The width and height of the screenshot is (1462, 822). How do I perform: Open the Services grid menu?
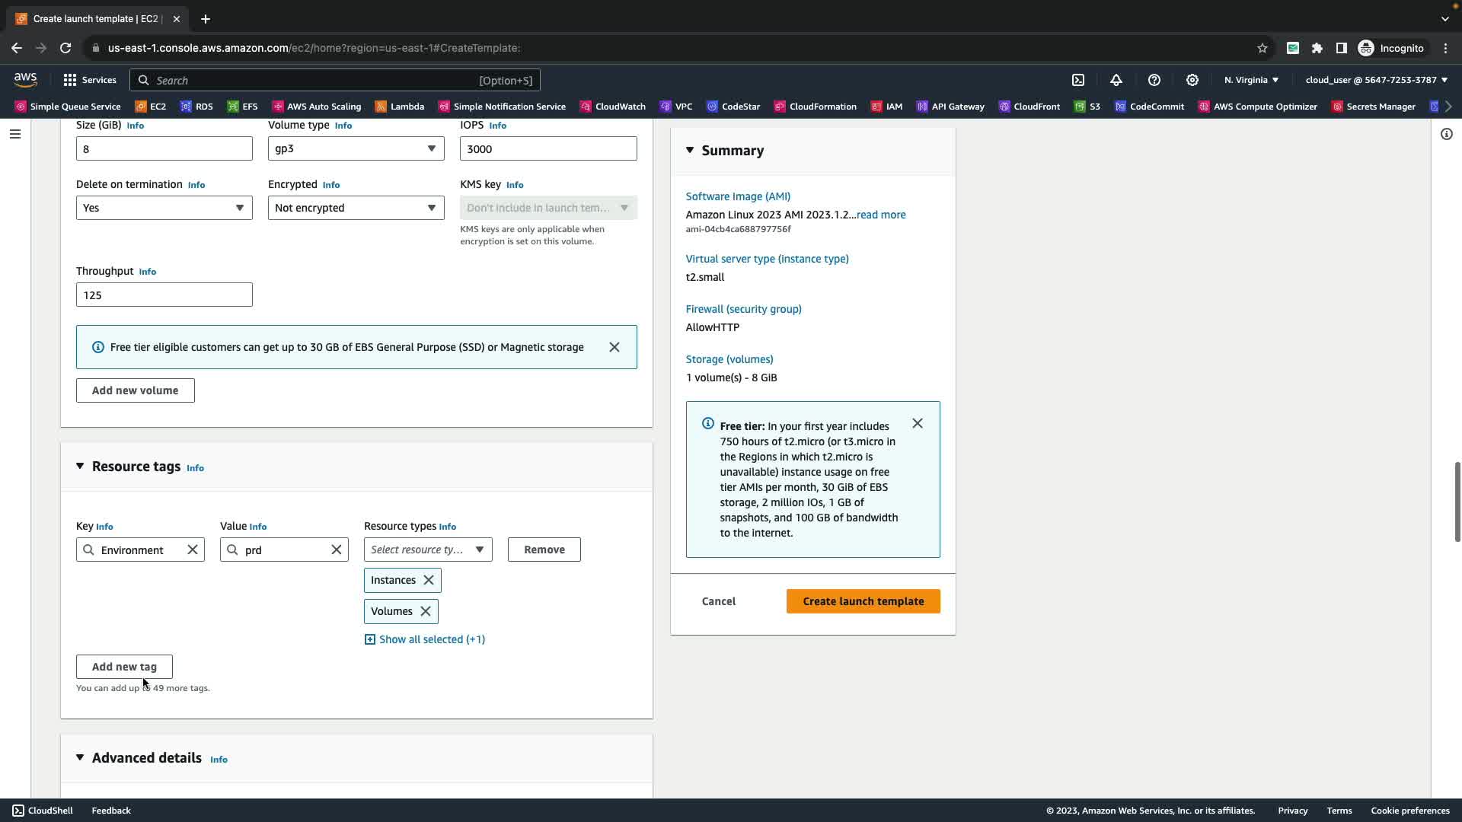(x=89, y=80)
